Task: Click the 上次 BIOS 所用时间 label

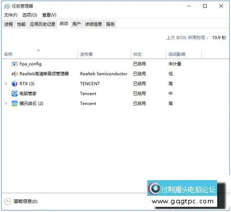Action: (187, 38)
